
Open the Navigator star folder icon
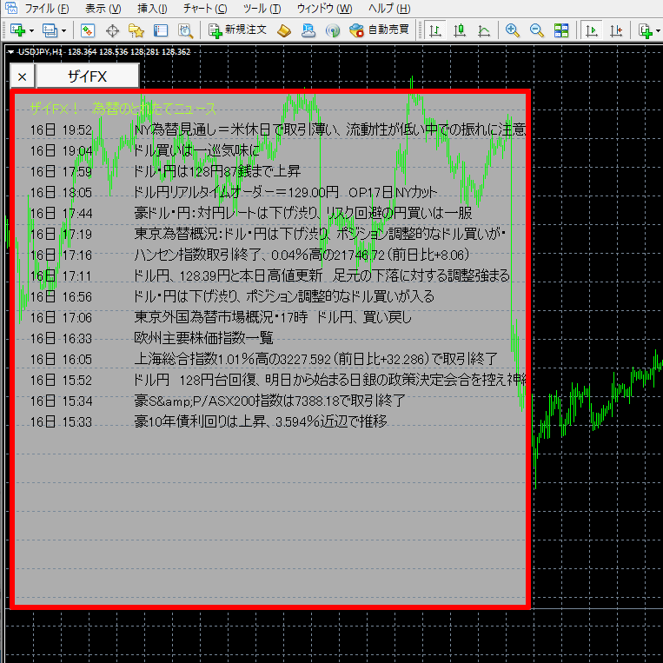pos(136,30)
